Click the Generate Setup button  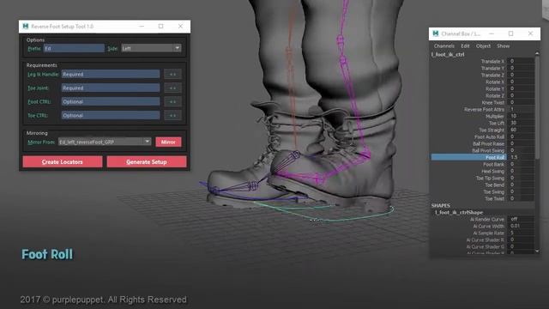[x=147, y=162]
